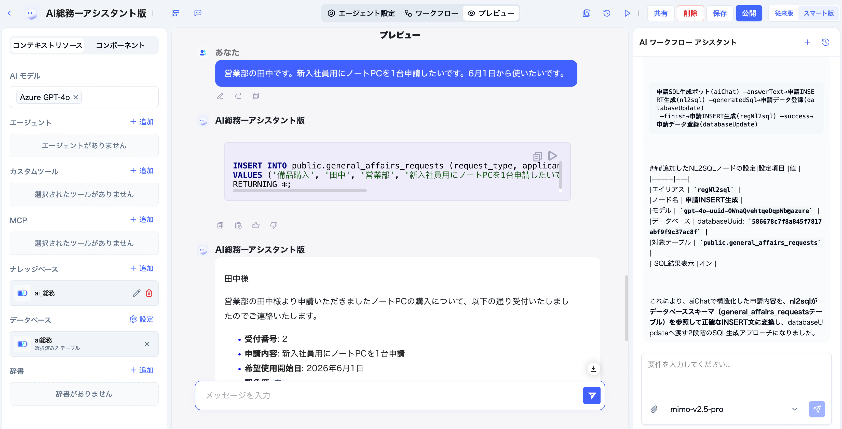Viewport: 842px width, 429px height.
Task: Jump to latest message with download arrow
Action: 594,369
